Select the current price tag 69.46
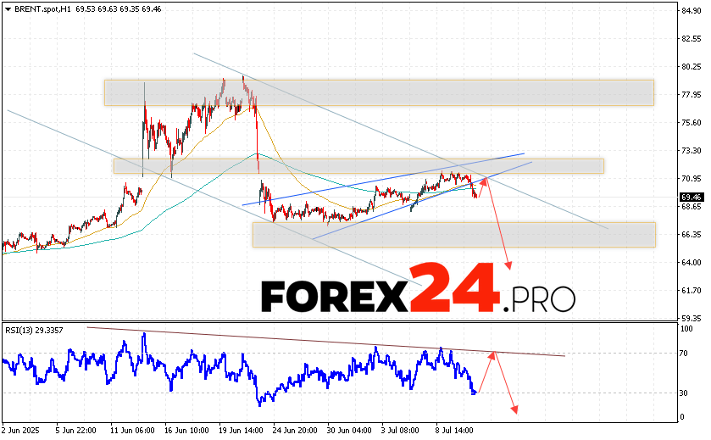The width and height of the screenshot is (711, 440). (692, 197)
